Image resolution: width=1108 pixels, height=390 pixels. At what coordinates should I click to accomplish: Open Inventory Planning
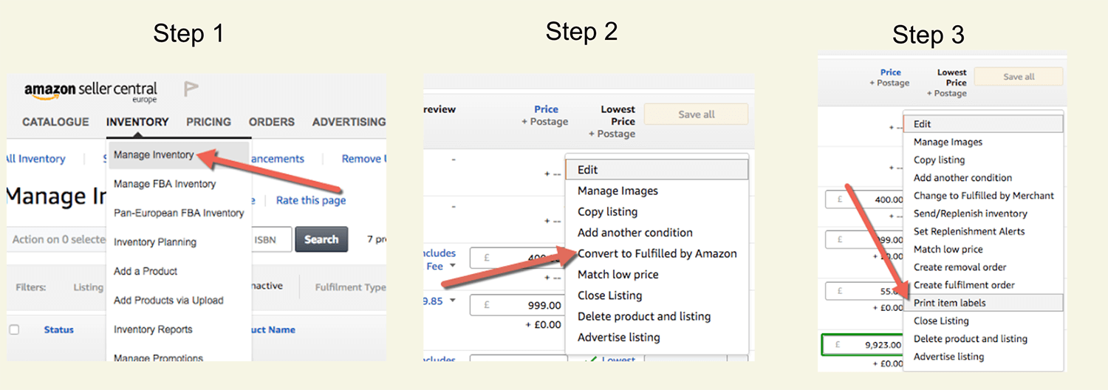[155, 242]
